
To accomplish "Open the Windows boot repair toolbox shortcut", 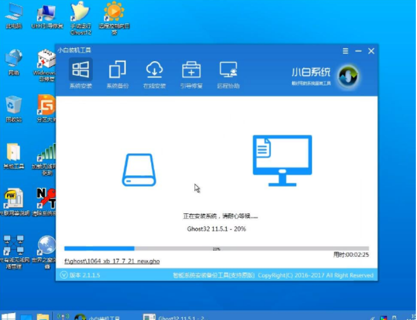I will click(x=45, y=65).
